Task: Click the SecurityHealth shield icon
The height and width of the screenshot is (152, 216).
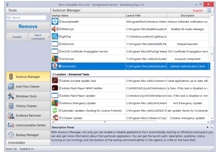Action: point(55,21)
